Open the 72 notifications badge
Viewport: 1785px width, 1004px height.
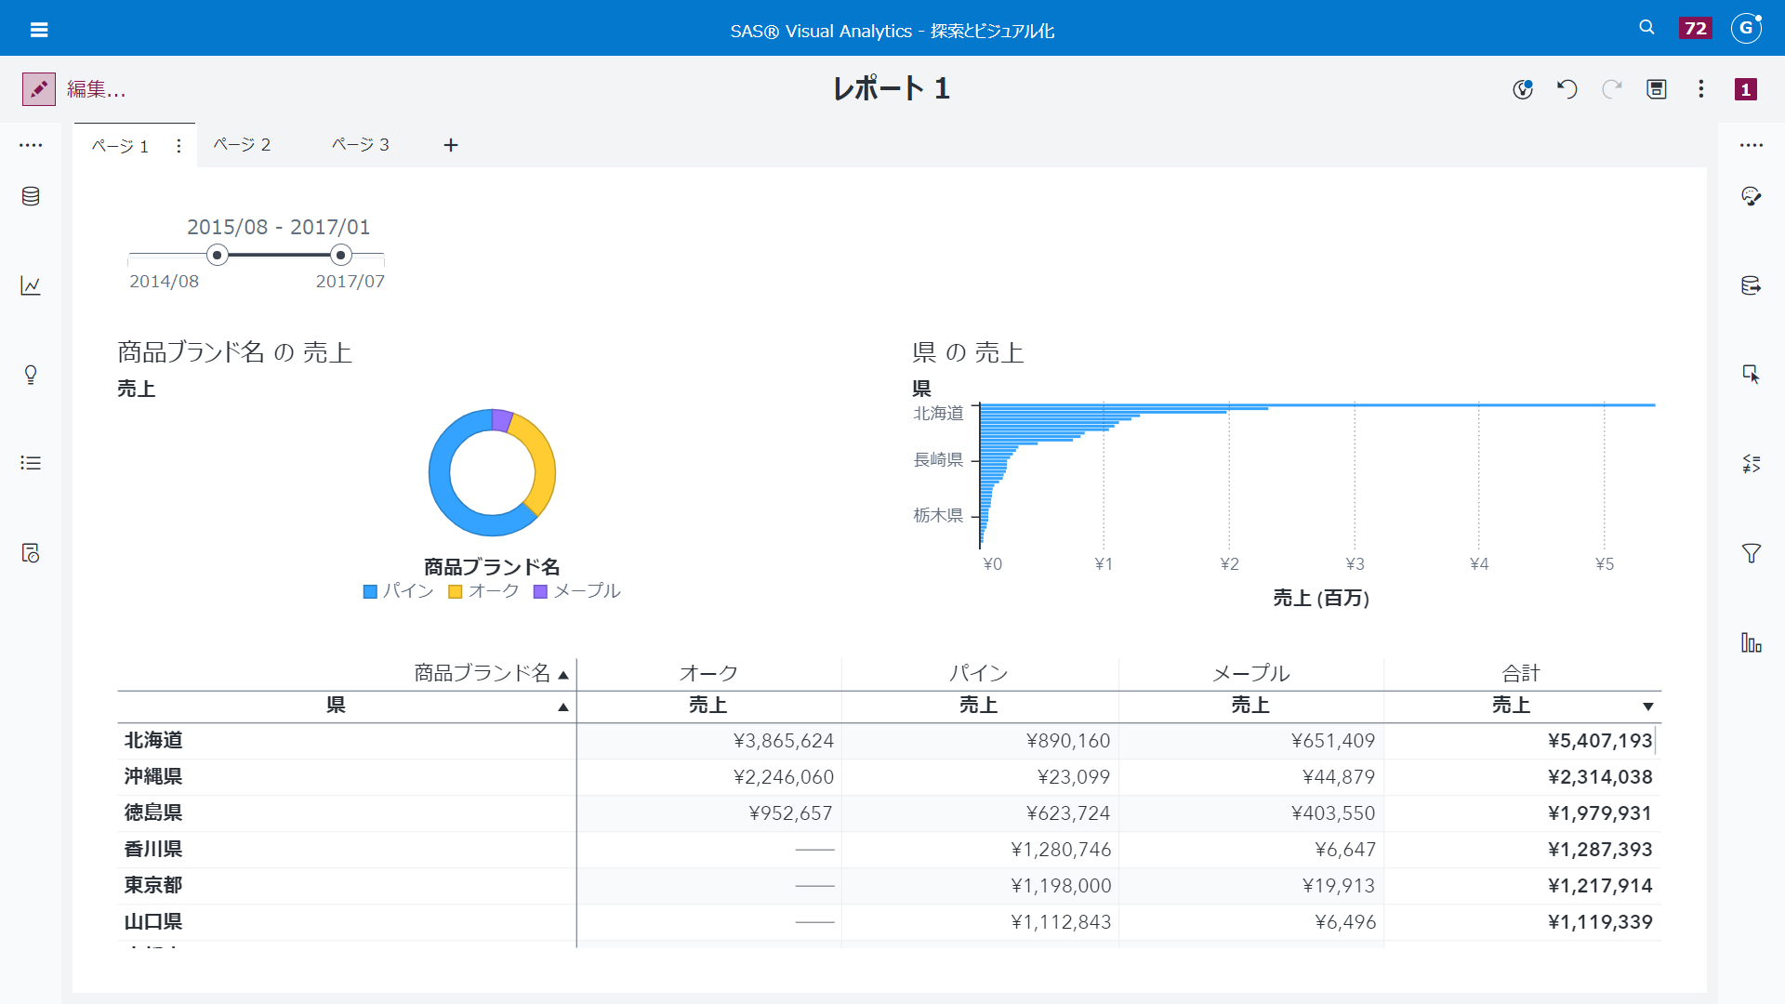[x=1696, y=28]
